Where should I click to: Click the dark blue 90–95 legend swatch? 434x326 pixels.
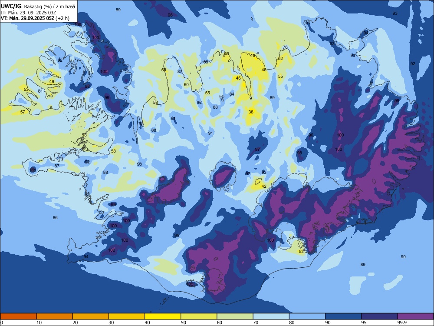point(343,316)
